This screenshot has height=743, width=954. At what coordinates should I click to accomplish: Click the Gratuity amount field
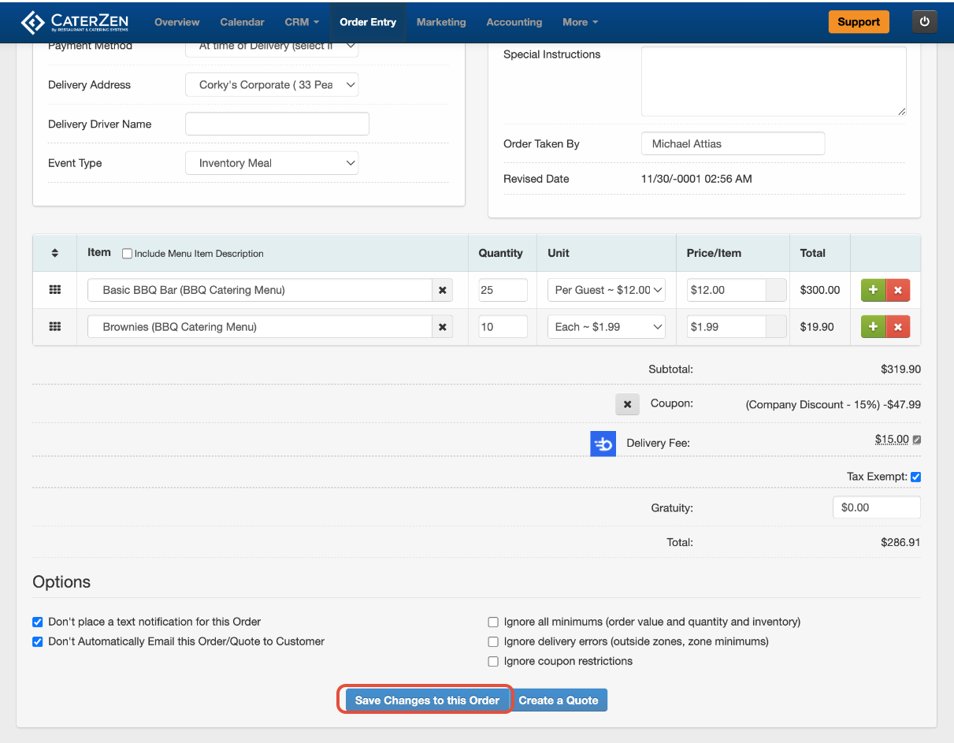(x=877, y=507)
